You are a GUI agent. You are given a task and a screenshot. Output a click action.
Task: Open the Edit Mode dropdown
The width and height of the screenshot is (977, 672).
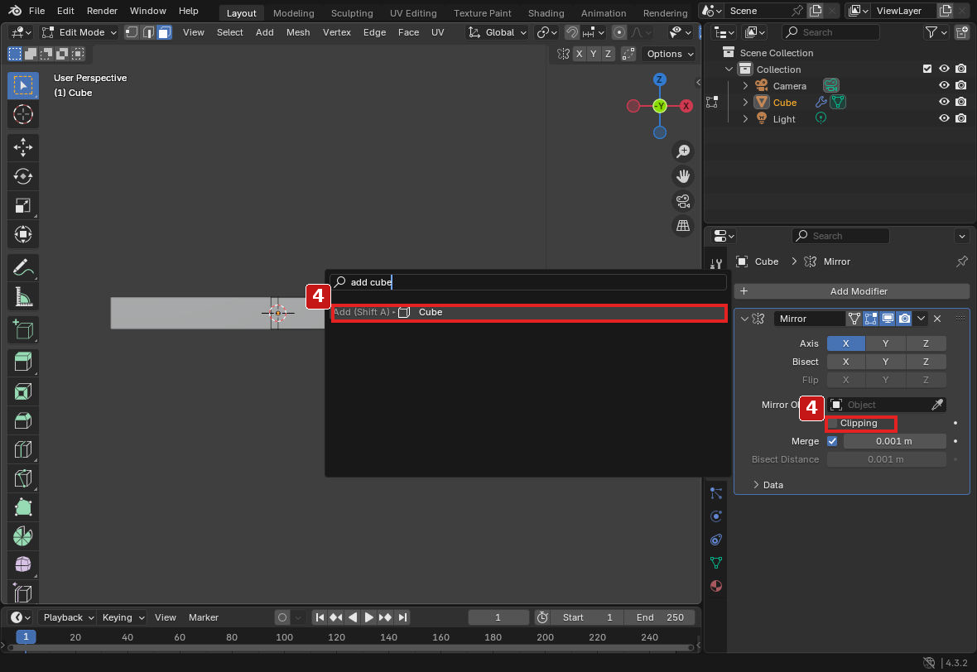pyautogui.click(x=79, y=32)
